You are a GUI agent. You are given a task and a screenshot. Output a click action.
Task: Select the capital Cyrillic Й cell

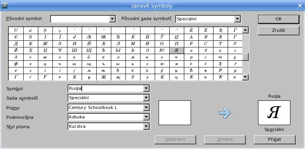point(89,44)
